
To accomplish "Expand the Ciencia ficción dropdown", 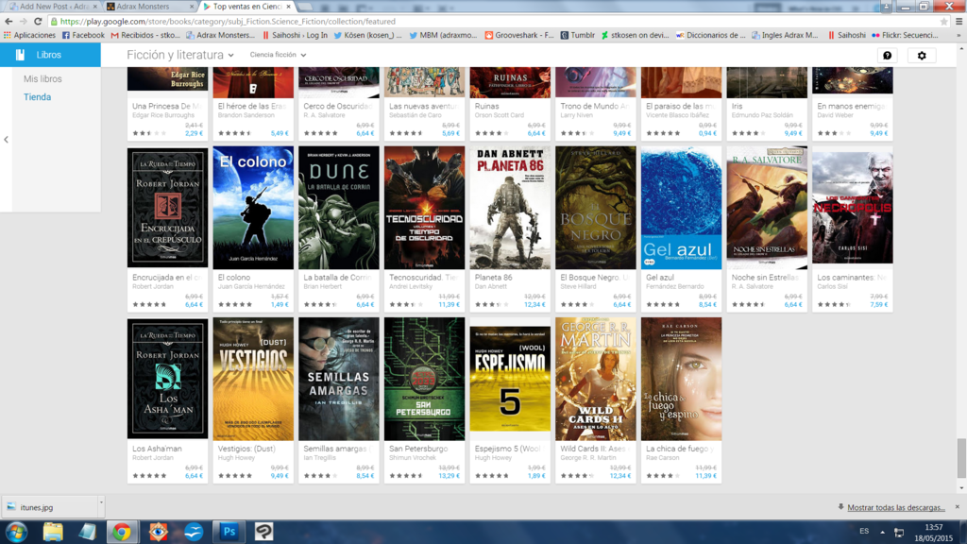I will tap(278, 55).
